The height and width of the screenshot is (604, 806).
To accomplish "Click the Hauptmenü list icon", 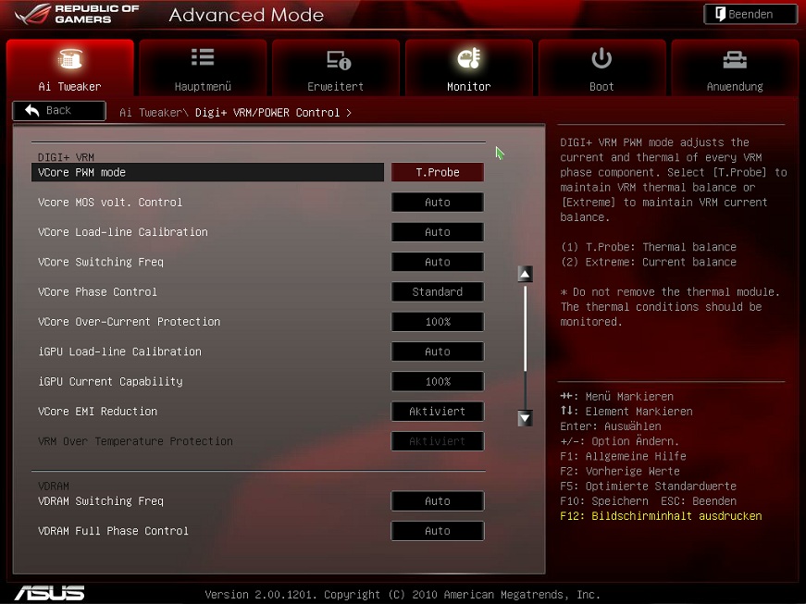I will (x=203, y=57).
